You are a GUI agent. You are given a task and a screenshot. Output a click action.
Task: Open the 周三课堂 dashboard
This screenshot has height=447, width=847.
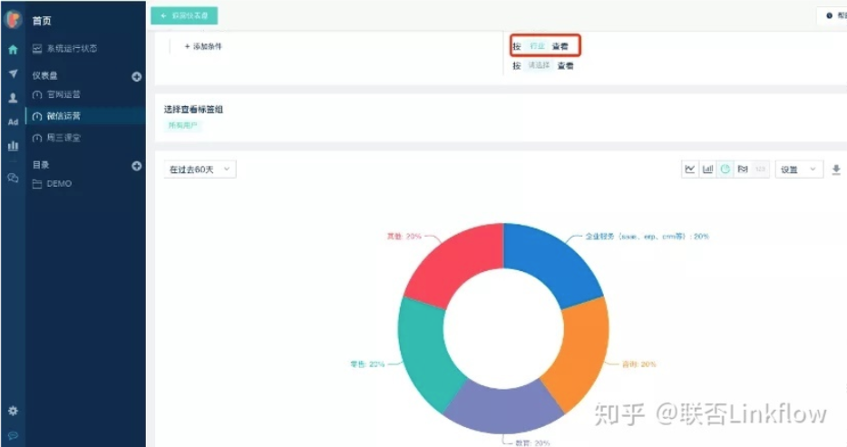pos(56,138)
